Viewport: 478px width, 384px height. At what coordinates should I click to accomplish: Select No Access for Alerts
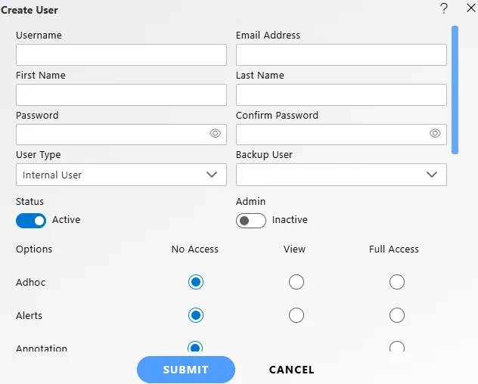coord(196,315)
